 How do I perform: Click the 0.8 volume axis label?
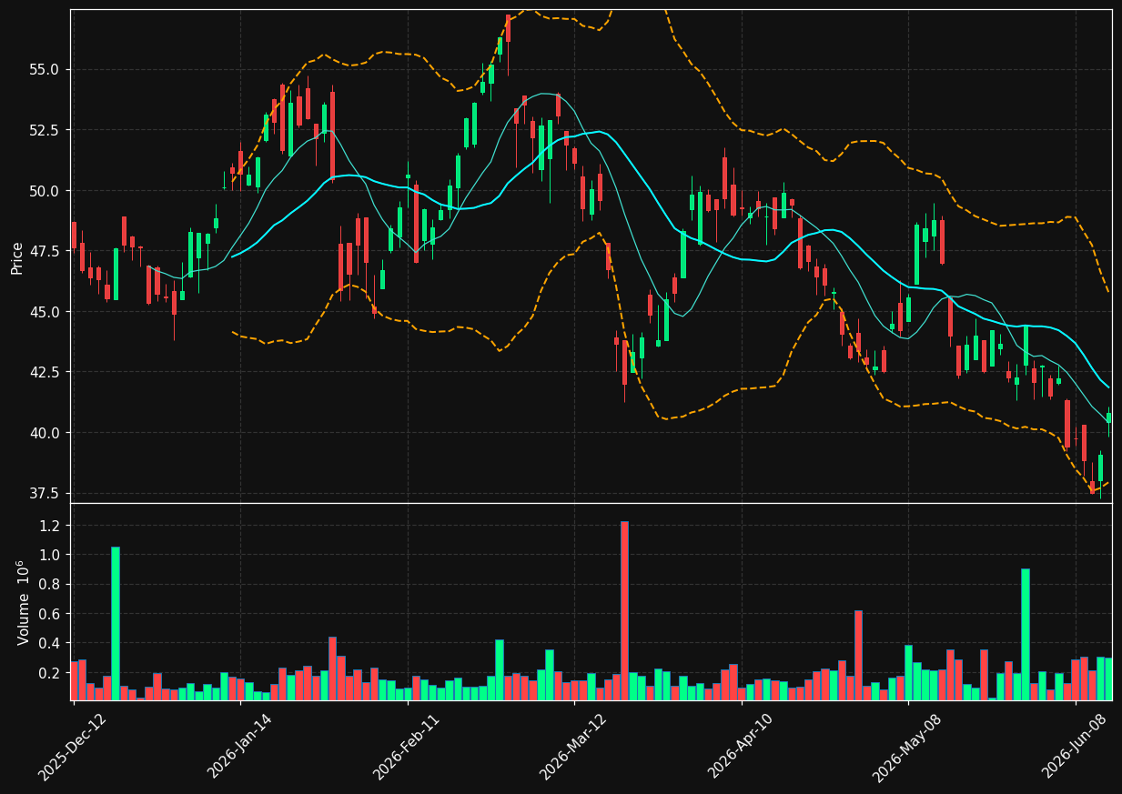point(50,585)
